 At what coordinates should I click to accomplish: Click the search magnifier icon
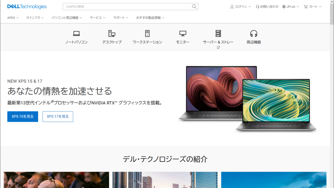coord(194,7)
